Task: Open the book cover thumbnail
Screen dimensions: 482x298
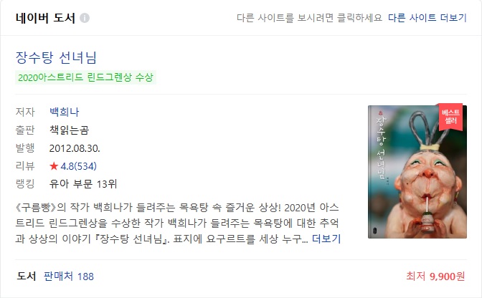Action: click(417, 172)
